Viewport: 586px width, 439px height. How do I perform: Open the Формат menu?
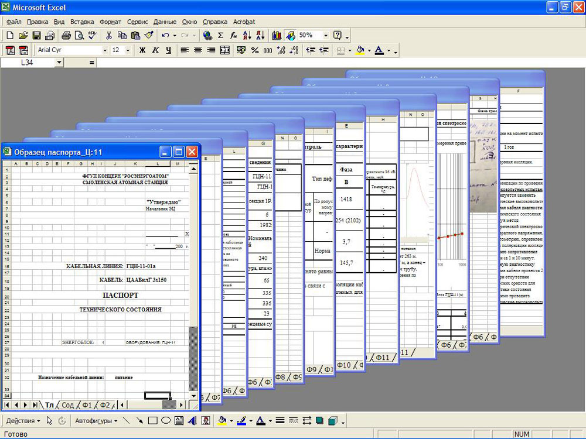(110, 22)
